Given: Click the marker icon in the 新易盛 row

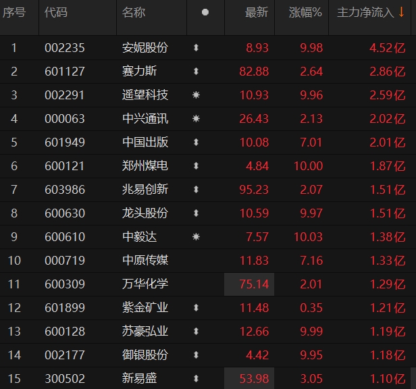Looking at the screenshot, I should click(196, 378).
